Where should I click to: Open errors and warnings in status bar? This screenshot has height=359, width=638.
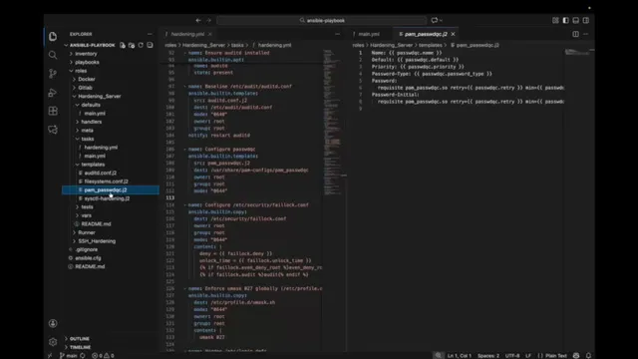point(103,356)
